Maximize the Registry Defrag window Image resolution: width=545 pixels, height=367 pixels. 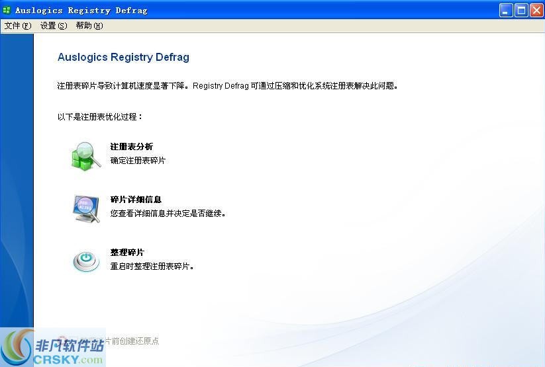tap(521, 11)
